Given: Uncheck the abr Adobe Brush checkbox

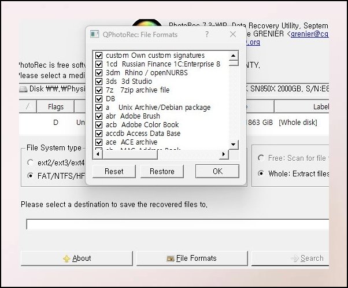Looking at the screenshot, I should pos(99,116).
